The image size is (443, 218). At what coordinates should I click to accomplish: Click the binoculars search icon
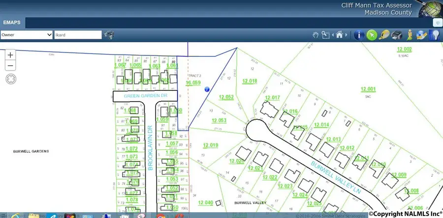pos(109,35)
